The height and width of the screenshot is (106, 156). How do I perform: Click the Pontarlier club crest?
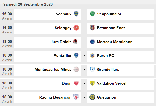(76, 56)
